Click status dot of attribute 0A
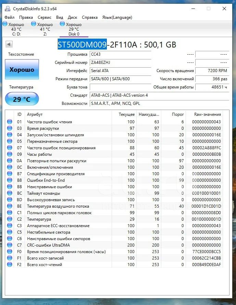Screen dimensions: 236x305 point(10,161)
